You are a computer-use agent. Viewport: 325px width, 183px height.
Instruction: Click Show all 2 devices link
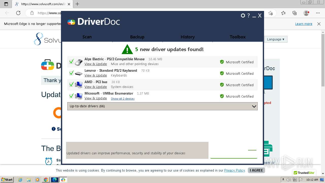pyautogui.click(x=123, y=99)
